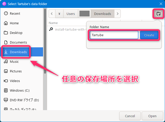
Task: Click the Music note icon
Action: (6, 62)
